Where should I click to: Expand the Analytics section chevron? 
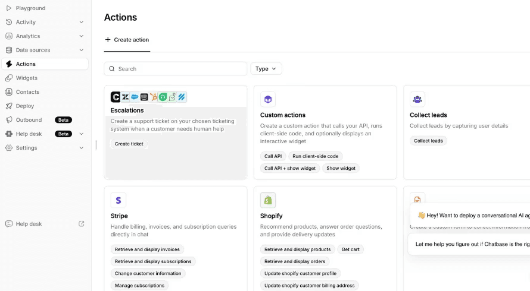(x=82, y=36)
